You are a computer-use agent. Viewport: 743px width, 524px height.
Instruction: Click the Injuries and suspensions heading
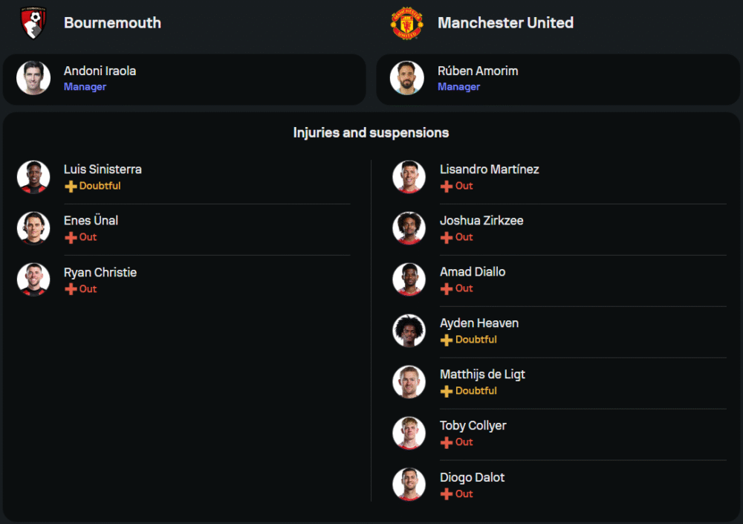pyautogui.click(x=371, y=133)
